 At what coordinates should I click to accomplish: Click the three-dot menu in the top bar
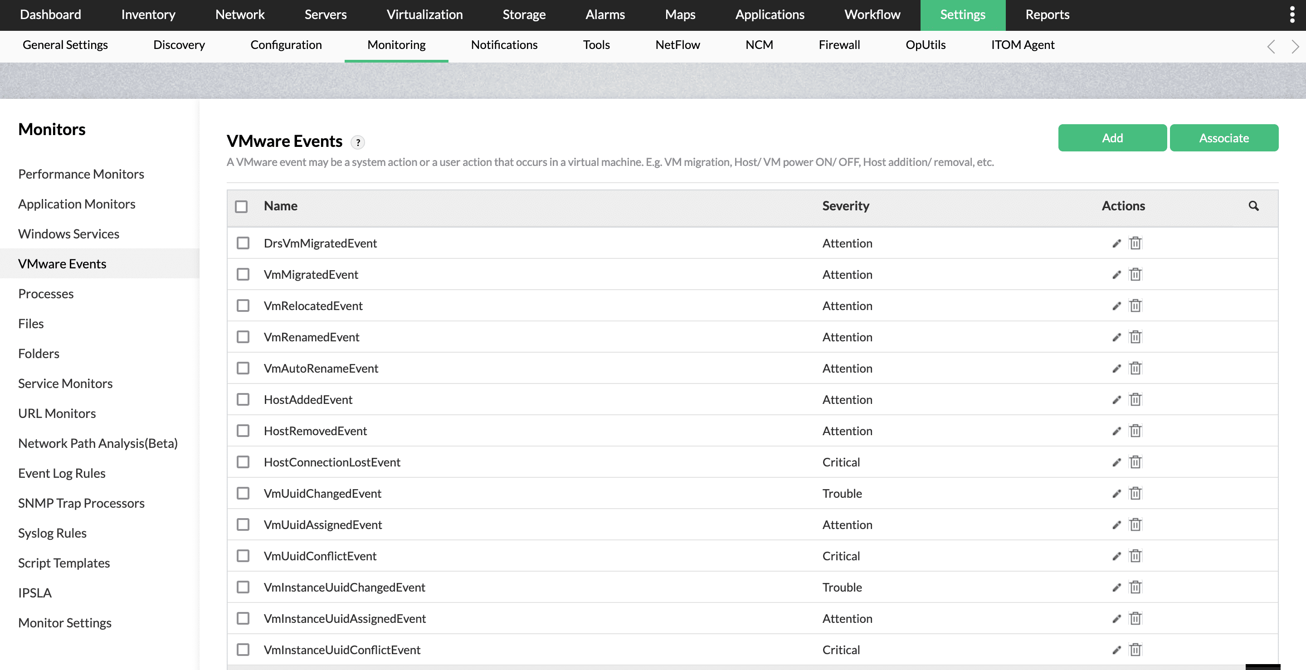click(1292, 15)
